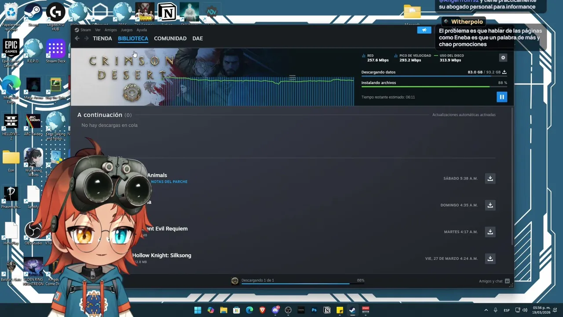Download Hollow Knight: Silksong update
The height and width of the screenshot is (317, 563).
pos(490,258)
